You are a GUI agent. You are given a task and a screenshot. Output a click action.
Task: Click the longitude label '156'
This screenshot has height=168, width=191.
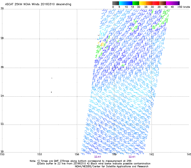click(77, 154)
